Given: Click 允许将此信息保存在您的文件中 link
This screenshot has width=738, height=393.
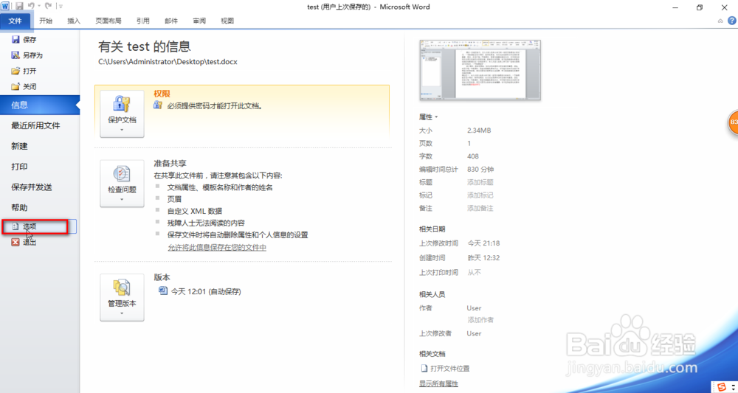Looking at the screenshot, I should pyautogui.click(x=217, y=247).
